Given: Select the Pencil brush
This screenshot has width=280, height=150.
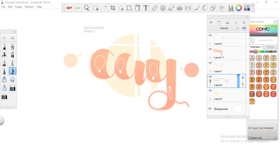Looking at the screenshot, I should pyautogui.click(x=4, y=47).
